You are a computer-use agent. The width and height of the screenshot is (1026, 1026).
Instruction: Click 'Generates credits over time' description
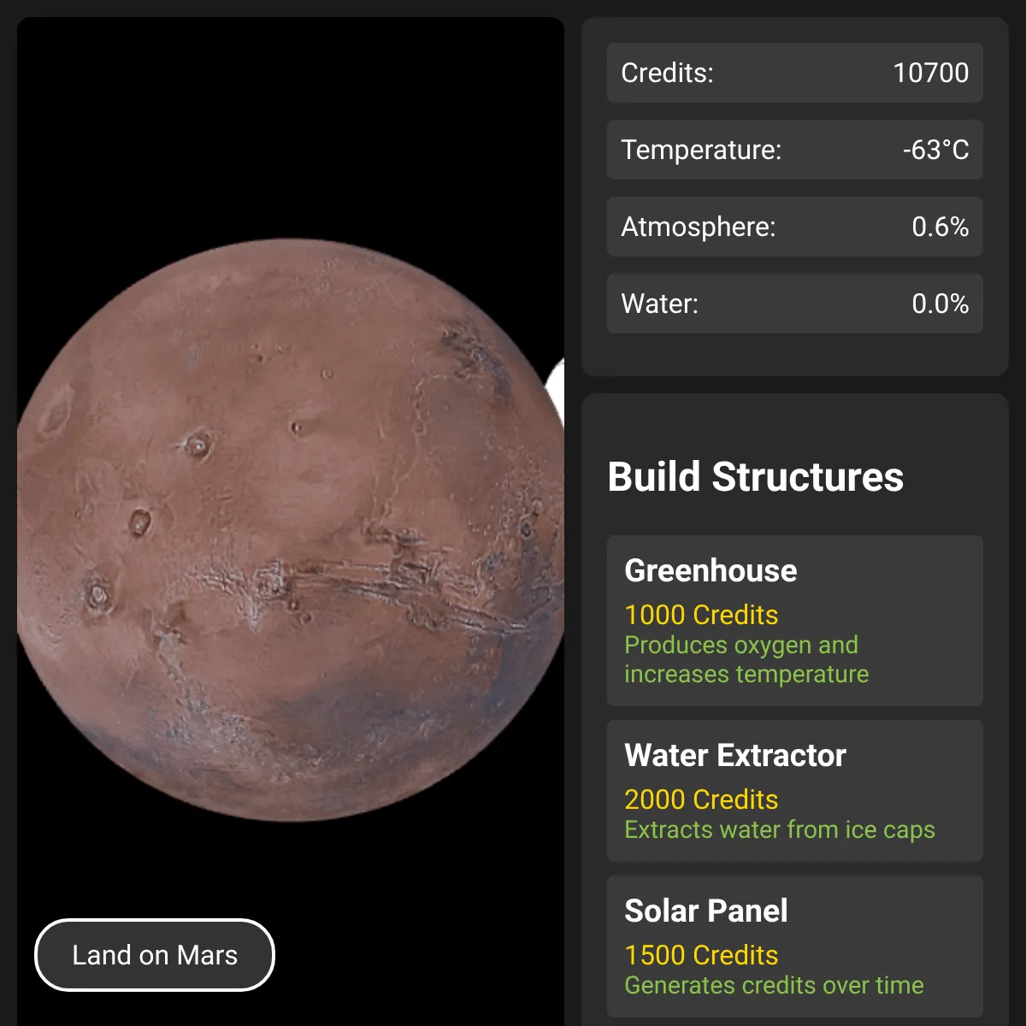(x=774, y=985)
